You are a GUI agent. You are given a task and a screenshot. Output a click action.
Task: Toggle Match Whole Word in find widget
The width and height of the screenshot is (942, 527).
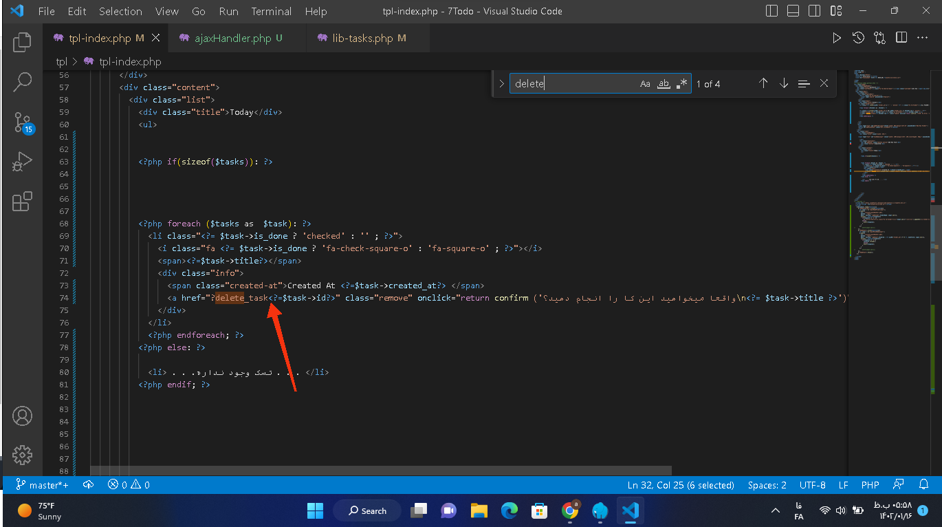(664, 83)
